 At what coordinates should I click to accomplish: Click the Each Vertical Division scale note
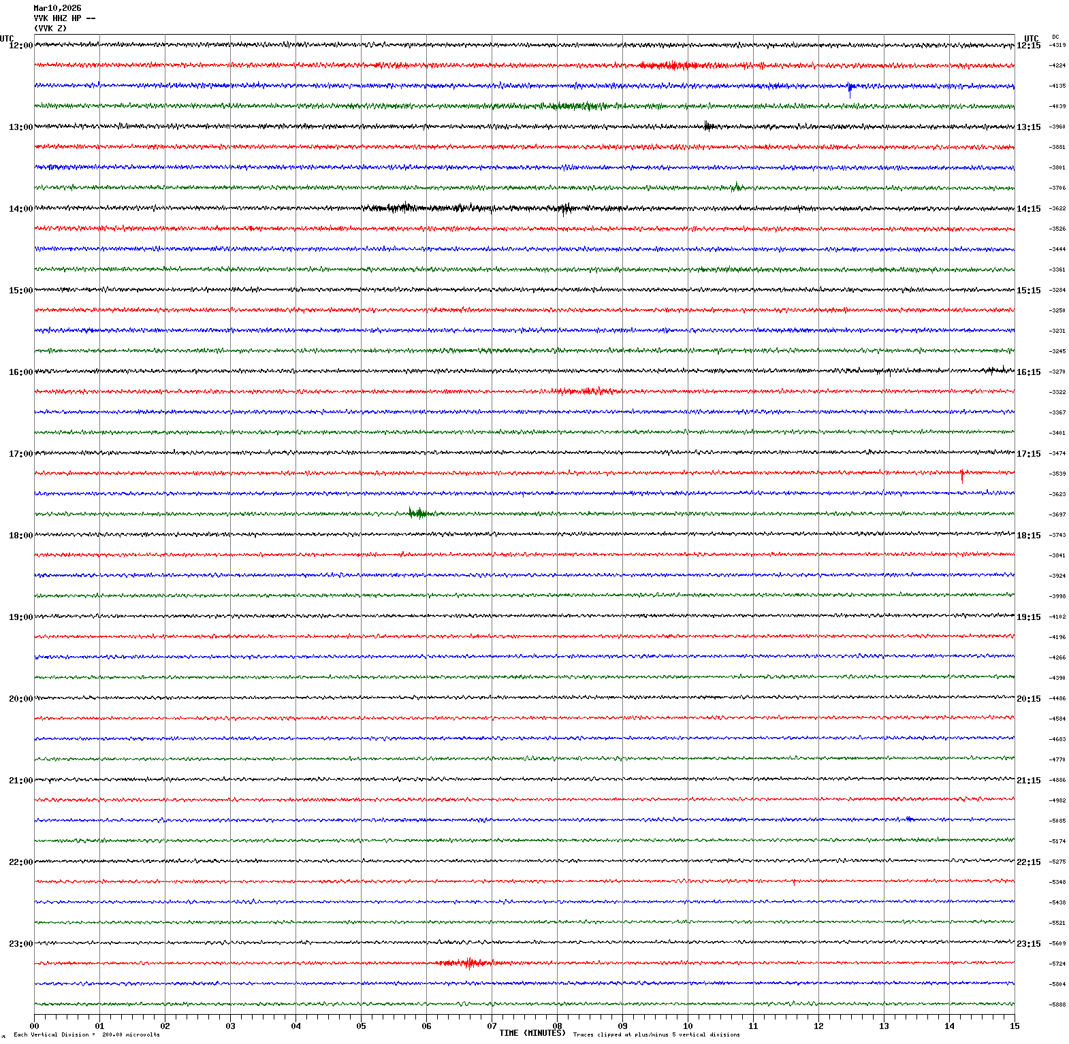(86, 1034)
